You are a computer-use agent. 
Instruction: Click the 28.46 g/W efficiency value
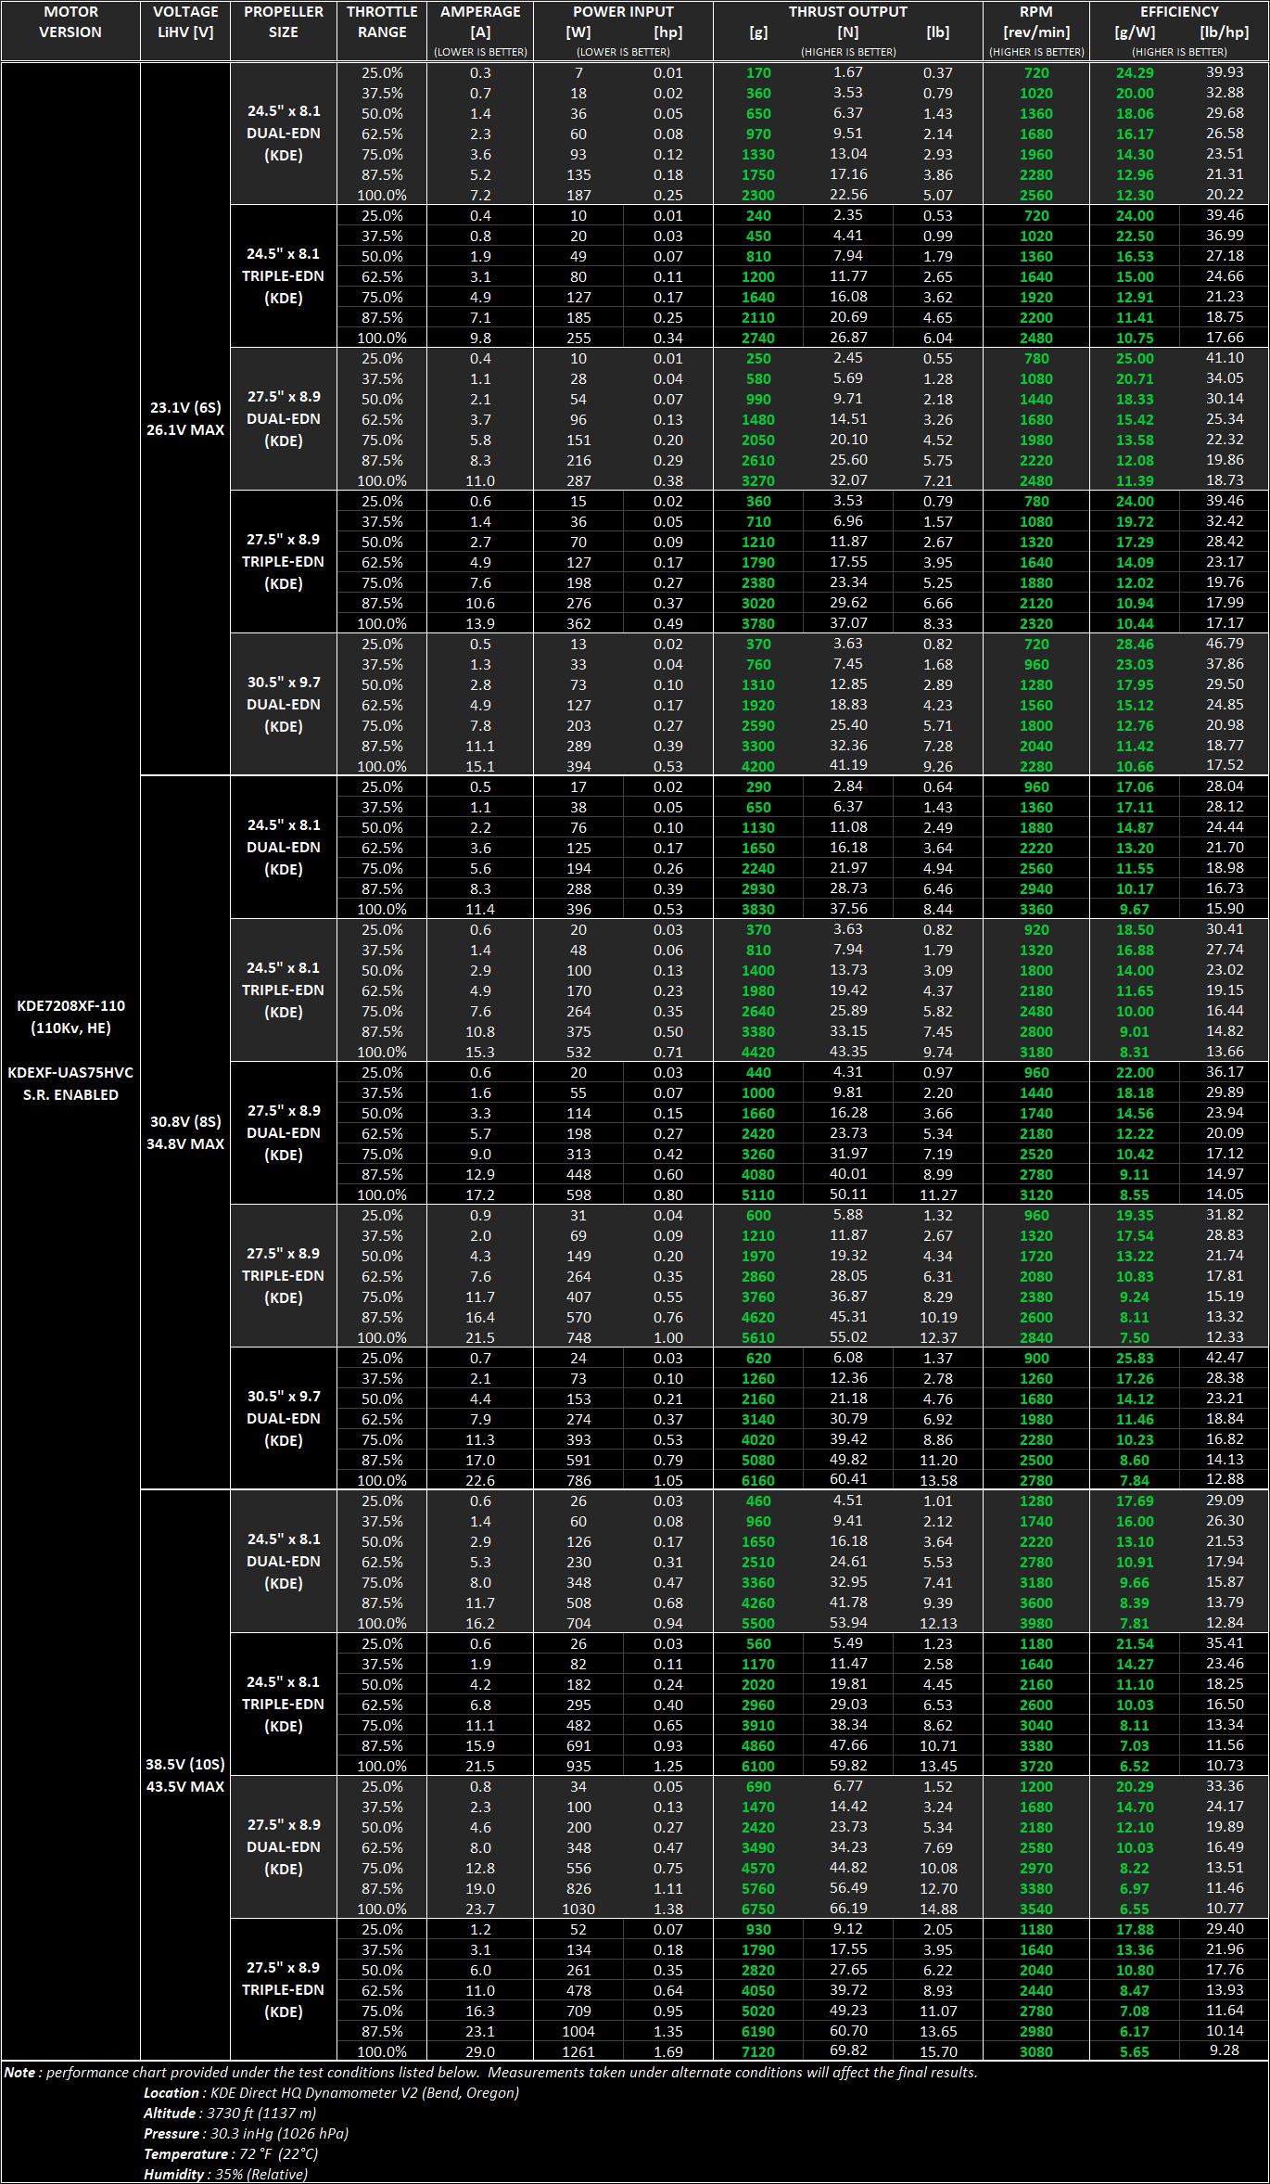point(1135,644)
